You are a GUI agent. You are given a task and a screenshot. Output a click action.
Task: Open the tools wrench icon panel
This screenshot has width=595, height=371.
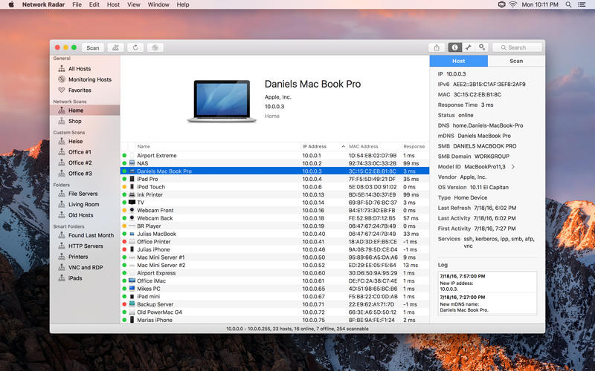point(469,47)
